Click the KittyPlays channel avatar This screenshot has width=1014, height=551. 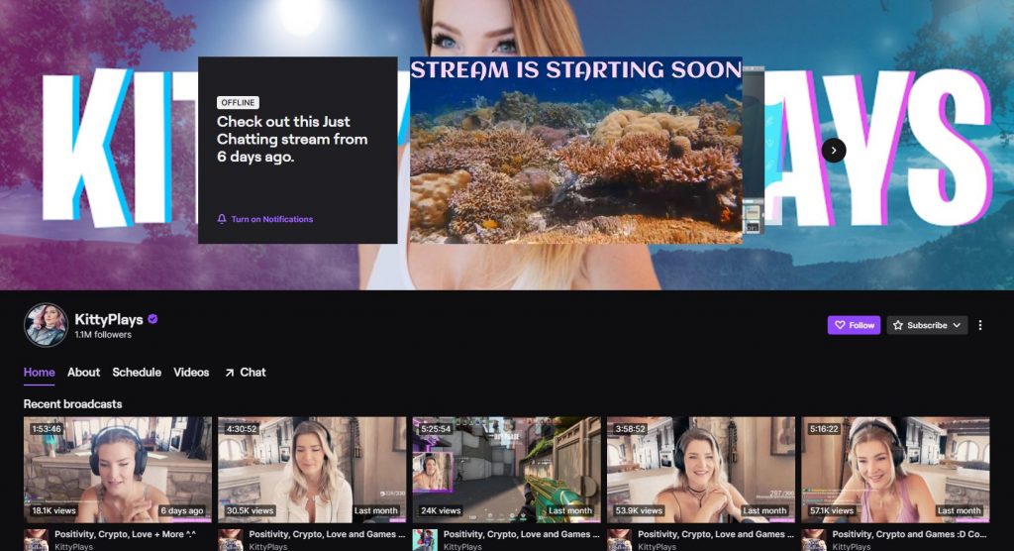pyautogui.click(x=46, y=325)
